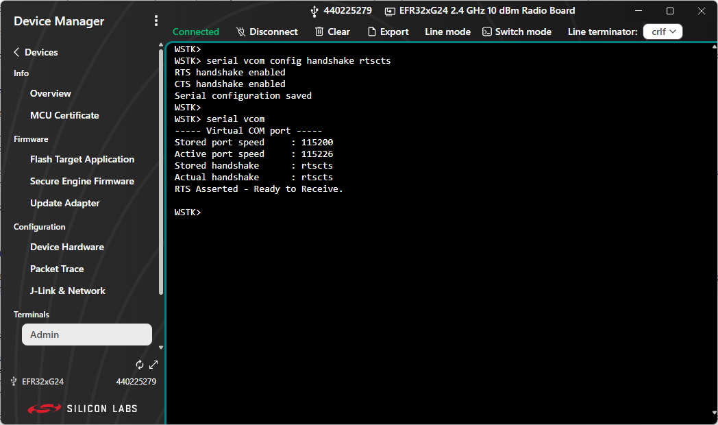The height and width of the screenshot is (425, 718).
Task: Select the Admin terminal
Action: 87,335
